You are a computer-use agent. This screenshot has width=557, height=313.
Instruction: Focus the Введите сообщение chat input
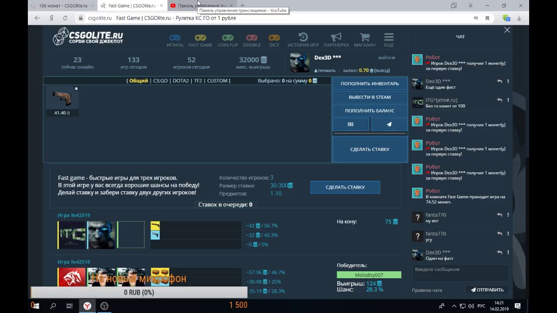tap(460, 272)
